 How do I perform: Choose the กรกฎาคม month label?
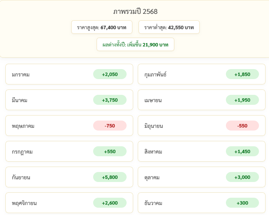tap(22, 152)
